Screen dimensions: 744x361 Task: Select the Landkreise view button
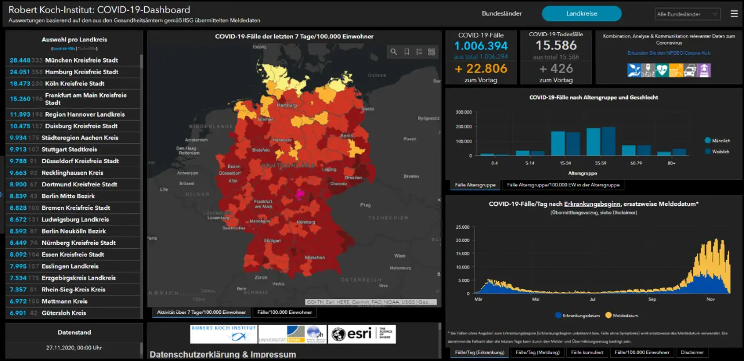coord(581,14)
